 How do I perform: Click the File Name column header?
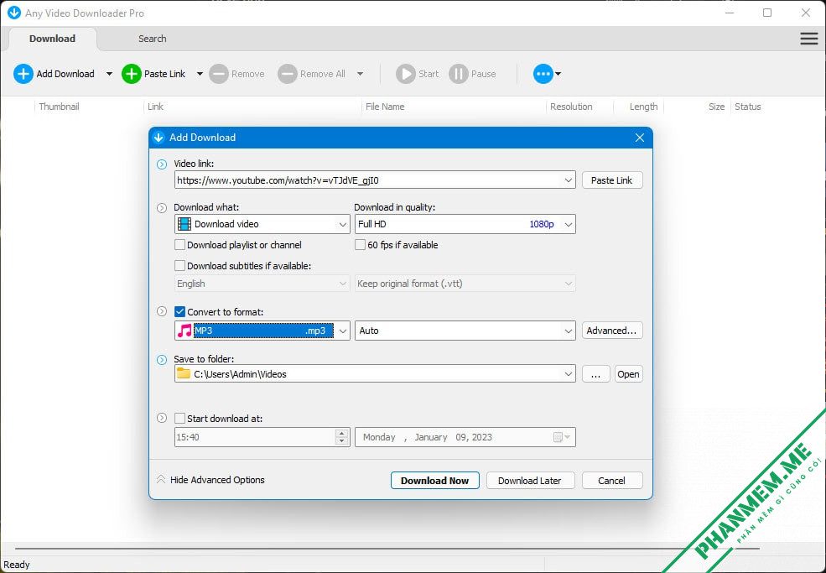(x=385, y=107)
